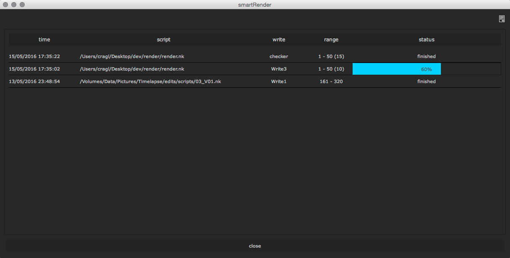
Task: Close the smartRender window with red button
Action: (x=5, y=5)
